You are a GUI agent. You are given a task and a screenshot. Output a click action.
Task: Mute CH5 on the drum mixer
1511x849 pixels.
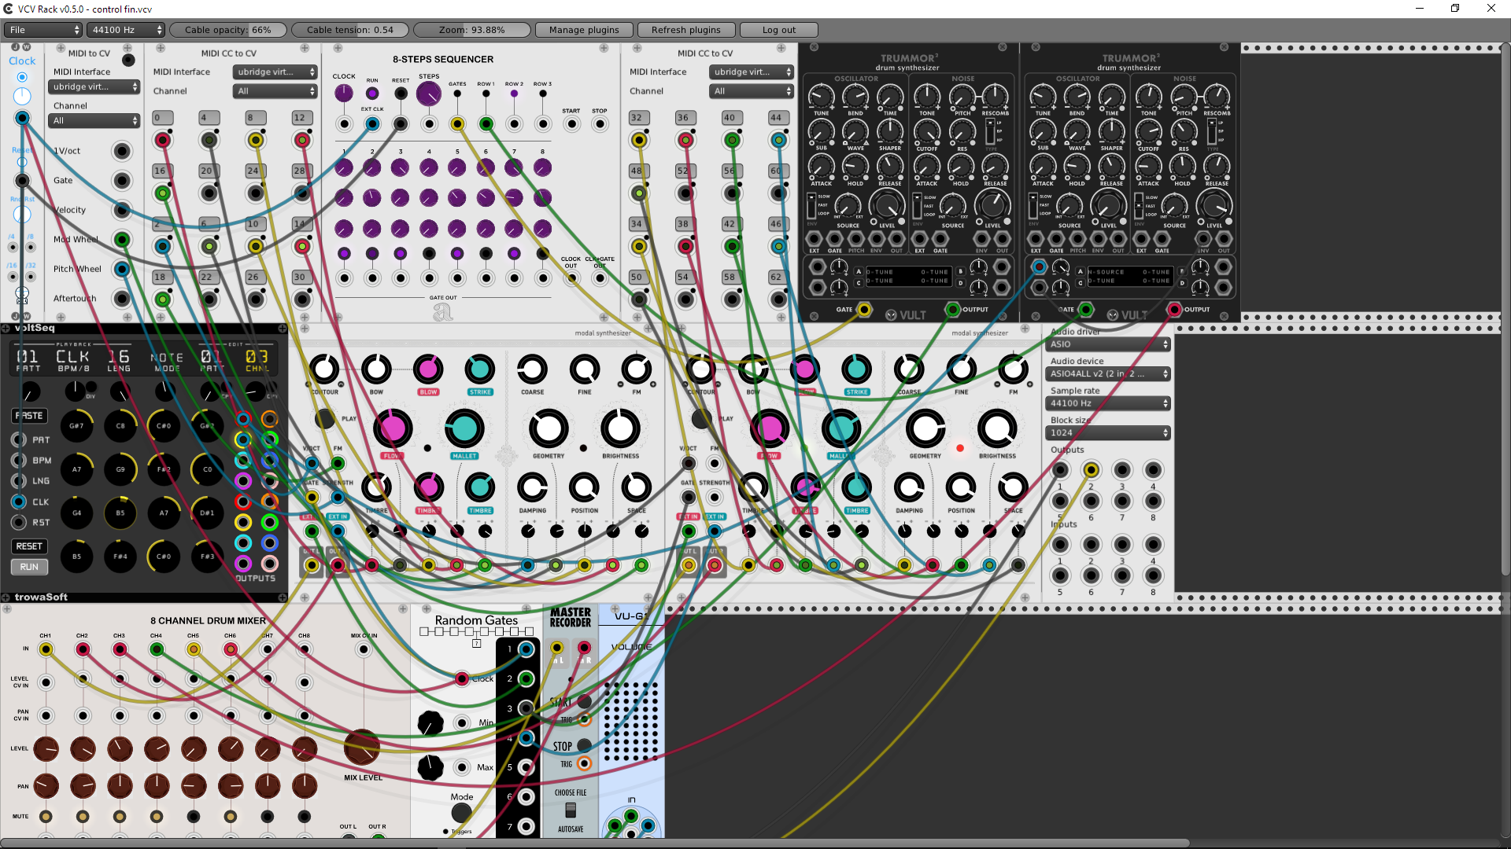coord(194,817)
